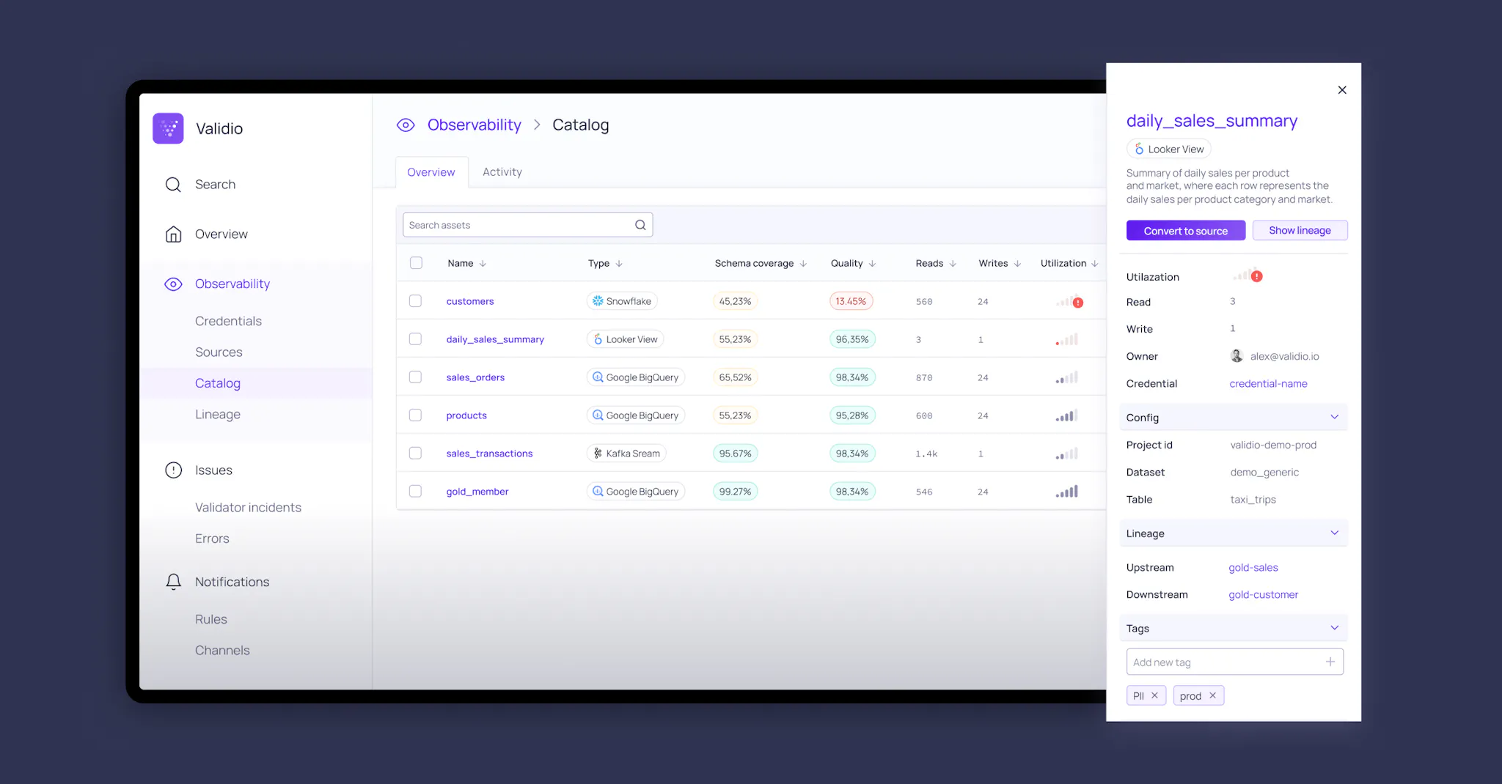This screenshot has width=1502, height=784.
Task: Sort table by Name column arrow
Action: coord(483,264)
